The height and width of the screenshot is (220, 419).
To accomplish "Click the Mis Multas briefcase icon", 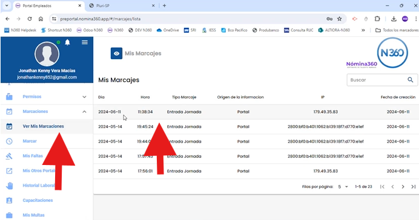I will coord(9,215).
